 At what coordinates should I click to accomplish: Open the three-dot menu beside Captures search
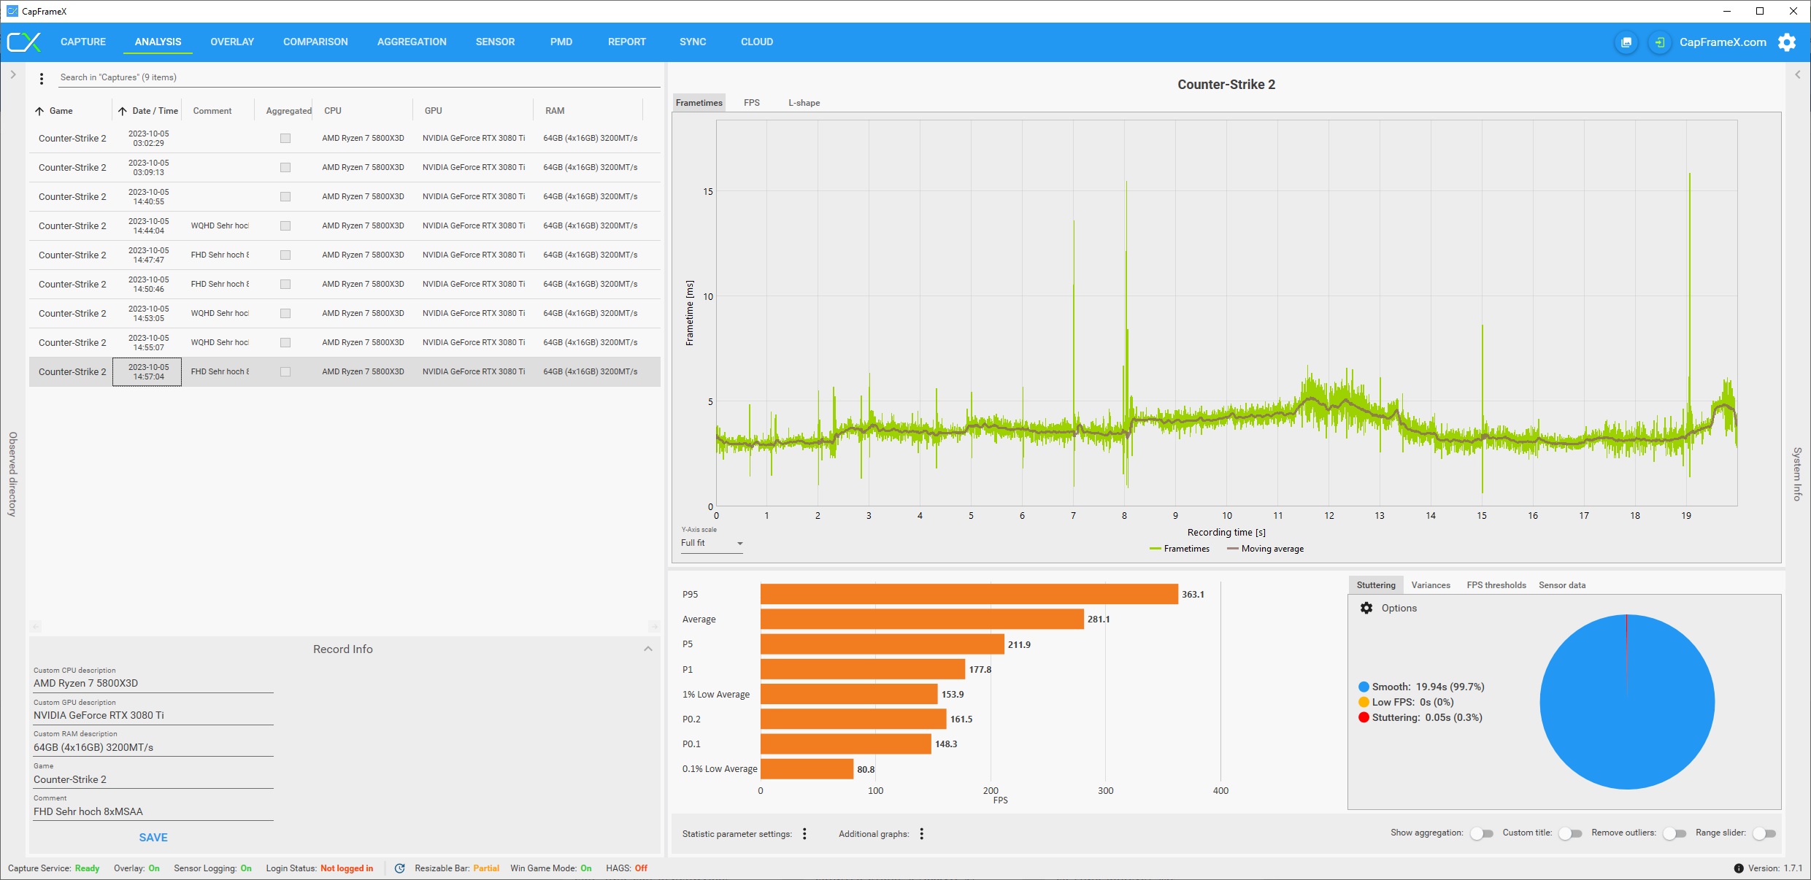coord(42,78)
